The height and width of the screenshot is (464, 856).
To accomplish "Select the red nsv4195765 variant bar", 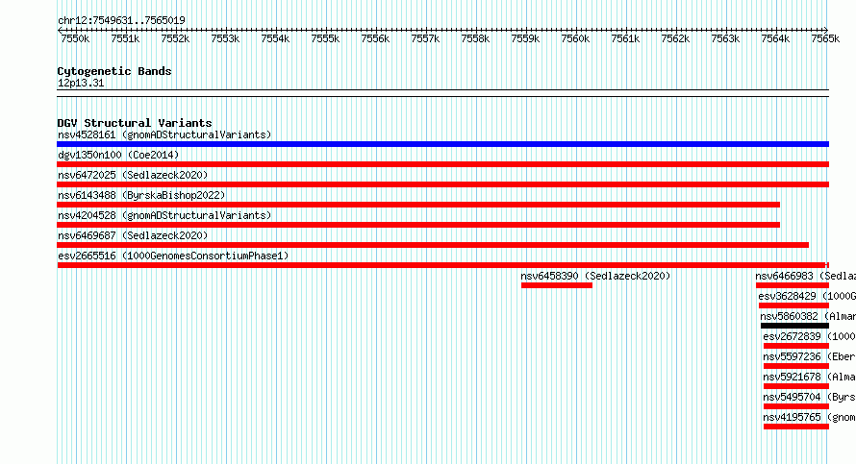I will tap(796, 427).
